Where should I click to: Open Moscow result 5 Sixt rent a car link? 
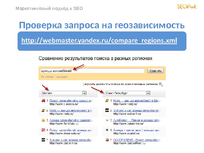(71, 140)
